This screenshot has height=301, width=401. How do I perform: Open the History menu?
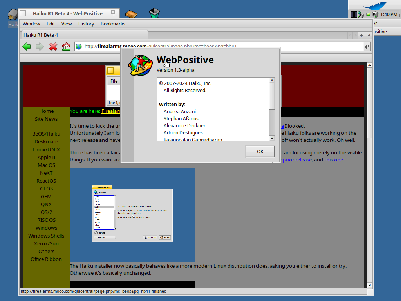(86, 24)
